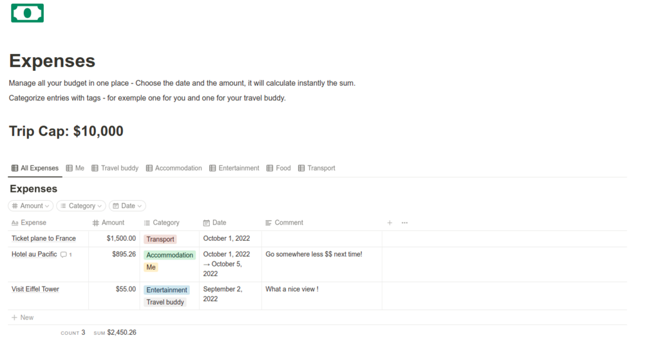The image size is (647, 338).
Task: Click the Expense name column header
Action: pos(33,223)
